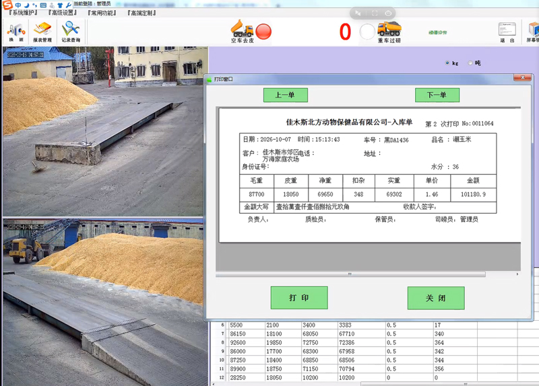Open the 高端定制 menu
The height and width of the screenshot is (386, 539).
click(x=141, y=13)
